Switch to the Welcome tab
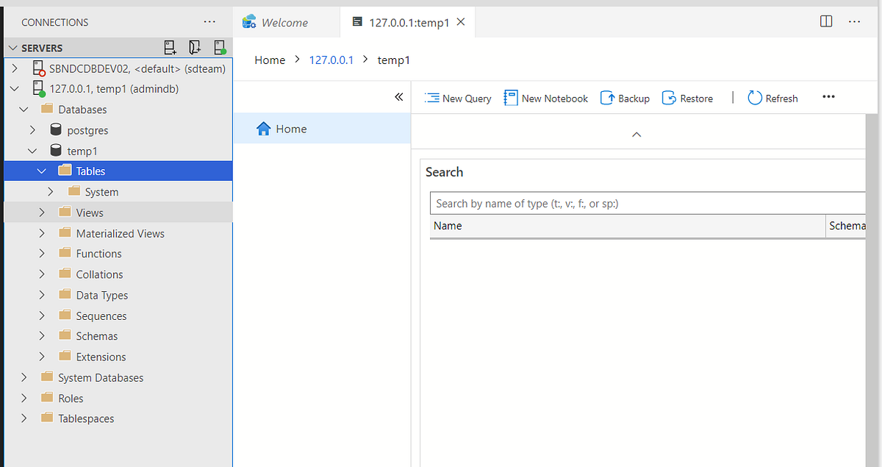 pos(286,21)
